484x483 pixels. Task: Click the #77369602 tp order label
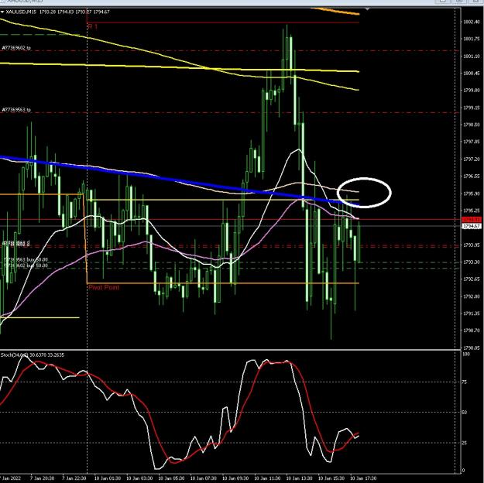coord(16,48)
